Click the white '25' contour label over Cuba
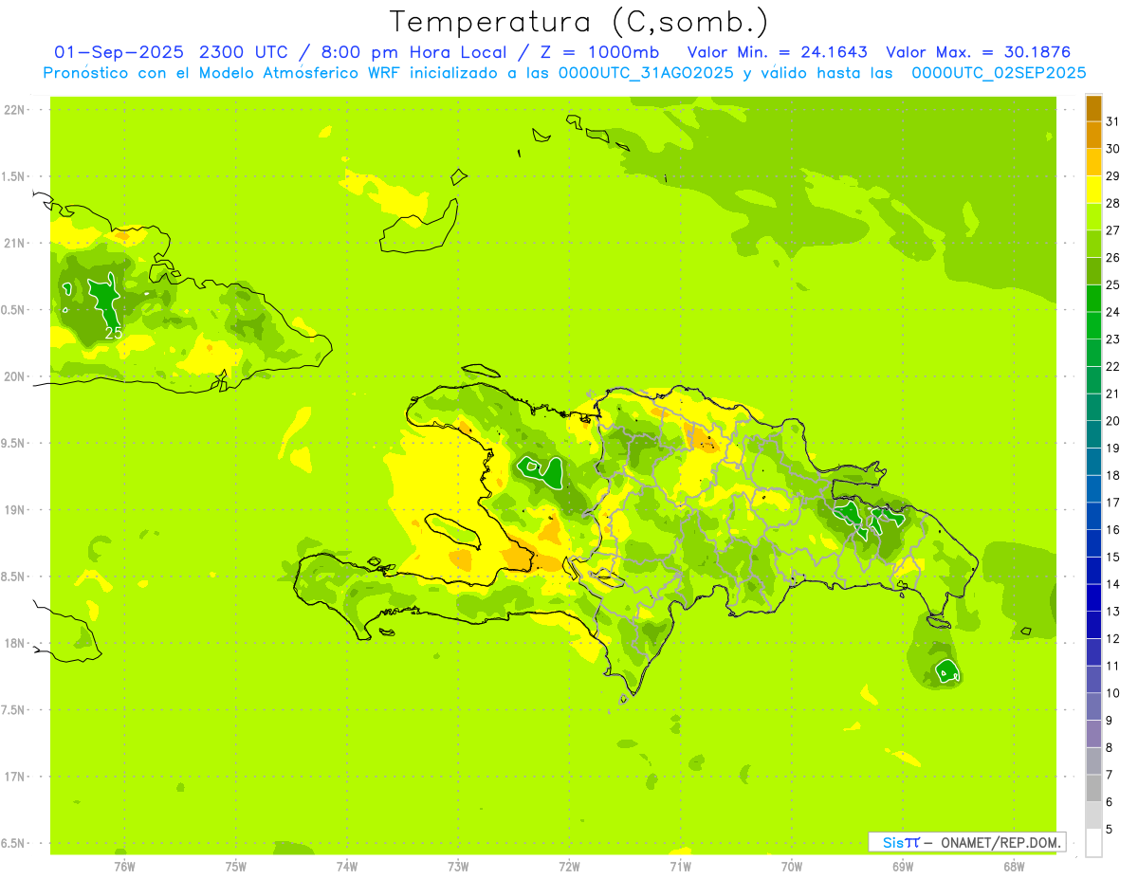This screenshot has height=879, width=1138. (x=113, y=333)
